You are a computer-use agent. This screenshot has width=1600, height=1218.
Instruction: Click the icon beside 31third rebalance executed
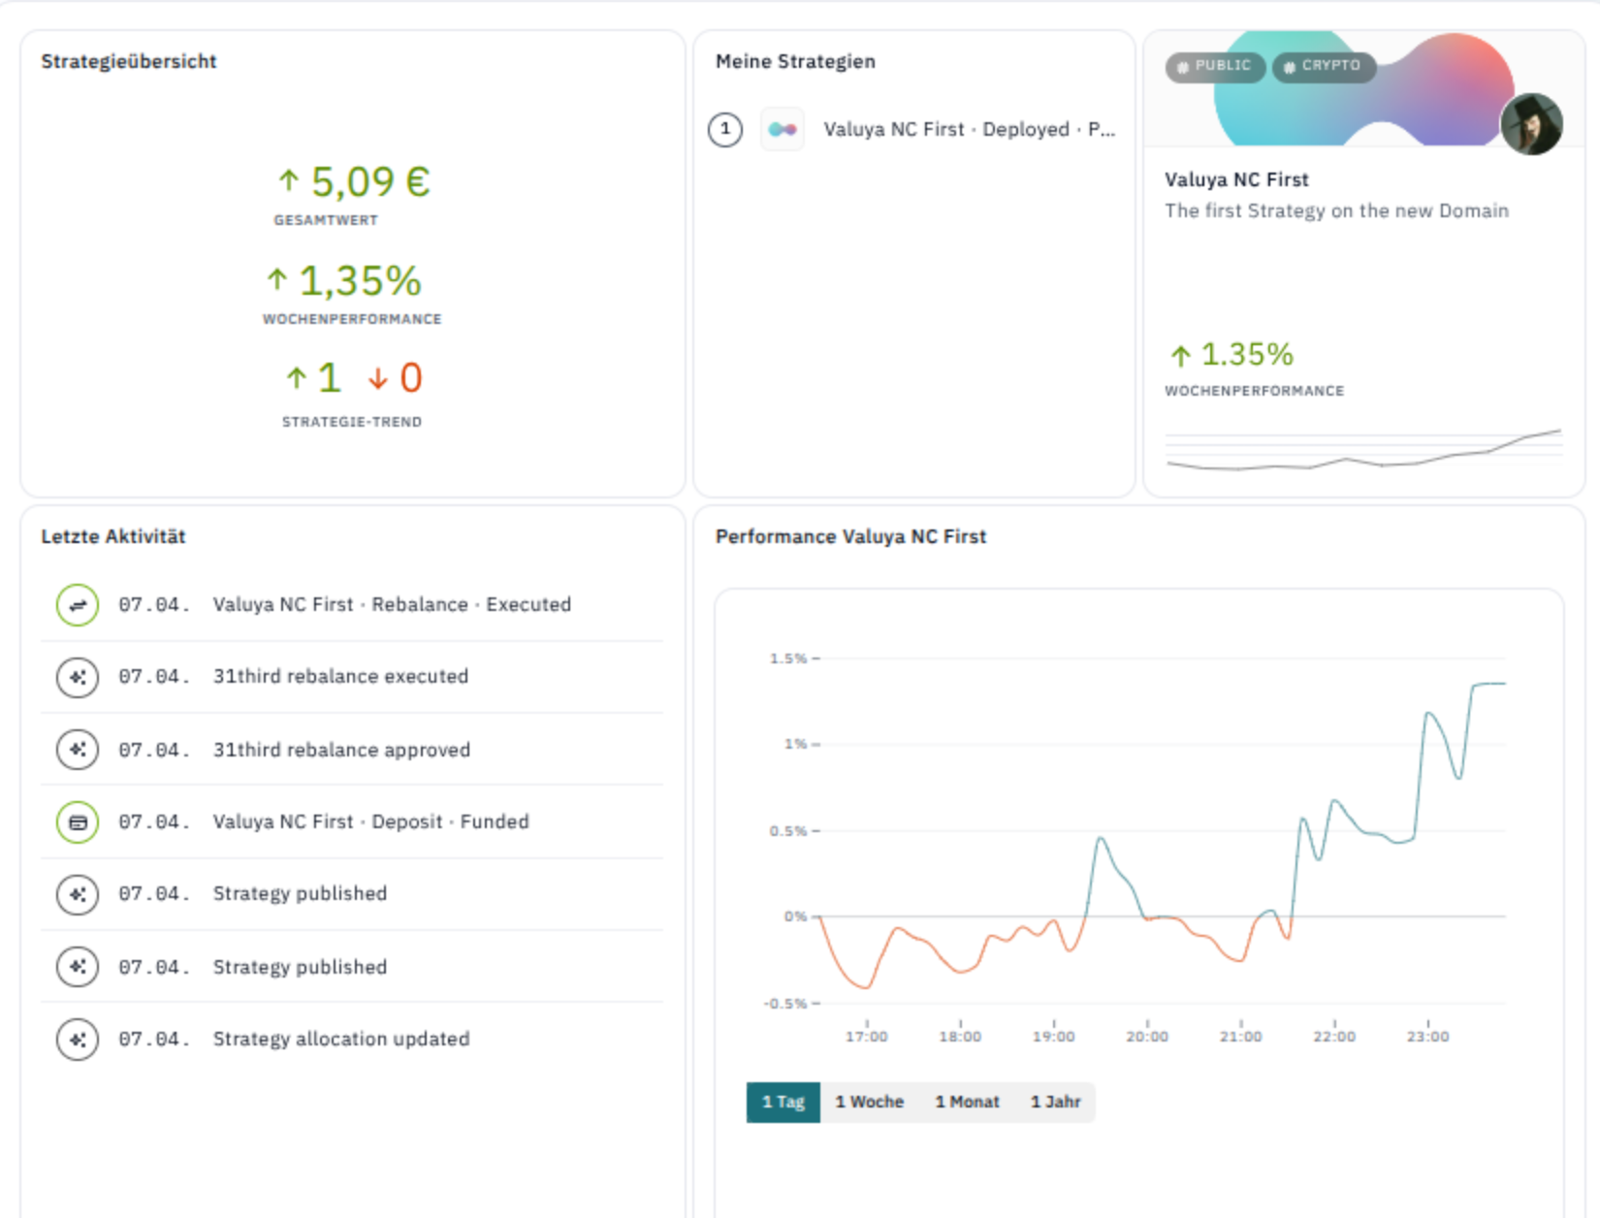[78, 677]
